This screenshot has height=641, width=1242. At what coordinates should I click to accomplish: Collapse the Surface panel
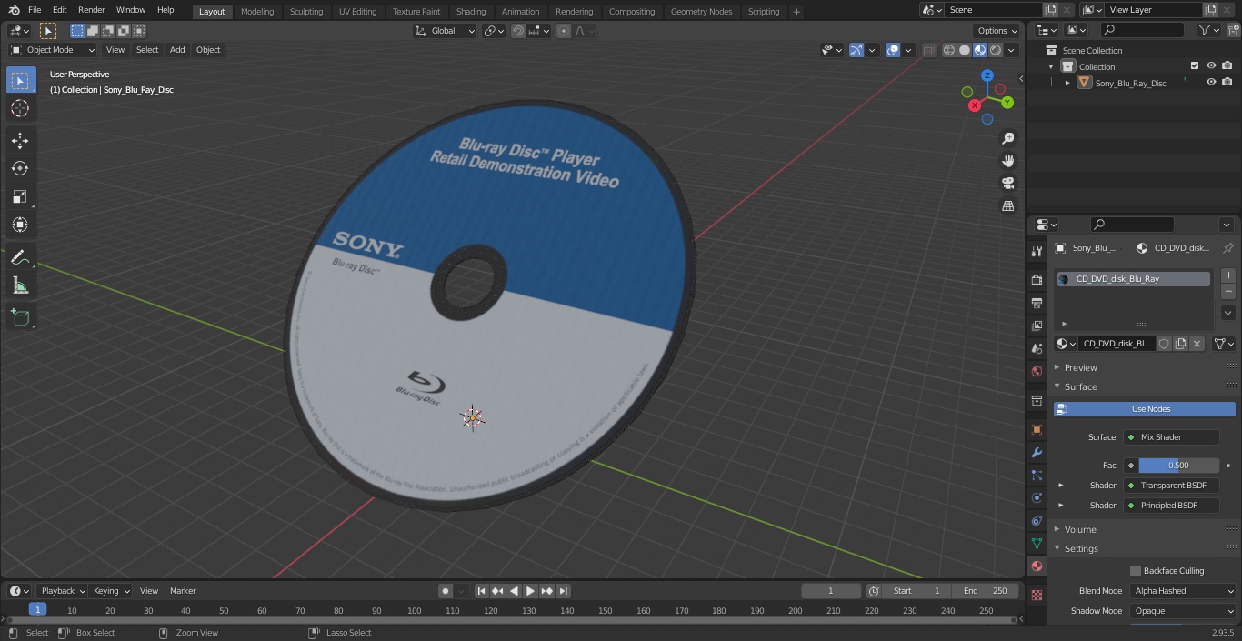coord(1080,386)
